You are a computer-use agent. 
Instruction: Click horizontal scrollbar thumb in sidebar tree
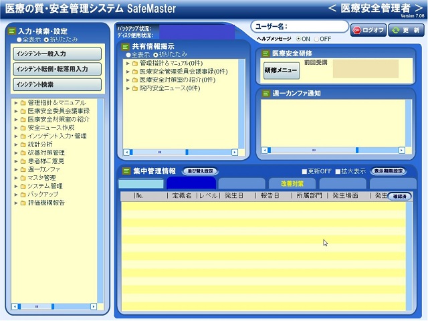(x=36, y=306)
